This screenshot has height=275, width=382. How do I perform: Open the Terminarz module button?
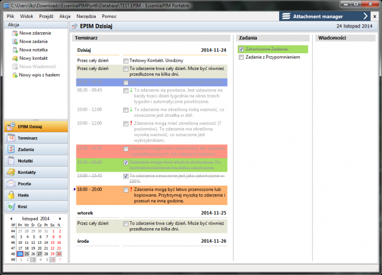point(36,138)
